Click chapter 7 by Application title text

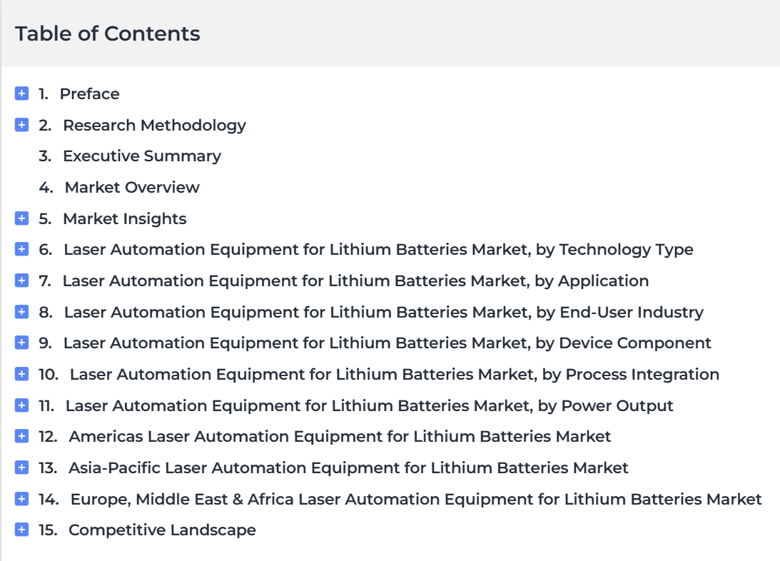[x=355, y=281]
